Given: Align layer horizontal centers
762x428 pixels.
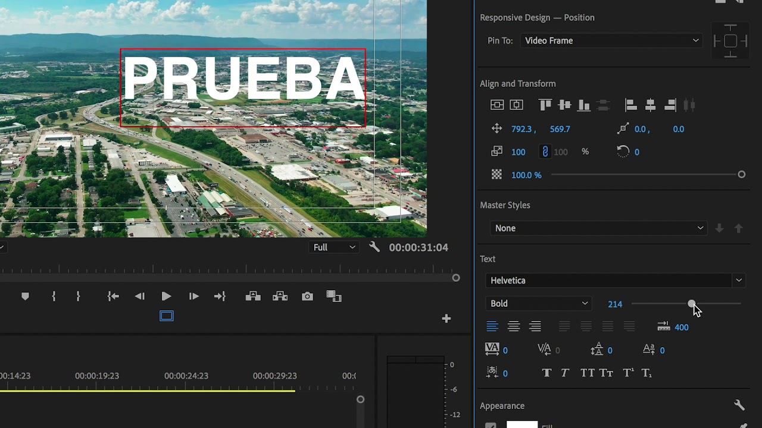Looking at the screenshot, I should coord(650,105).
